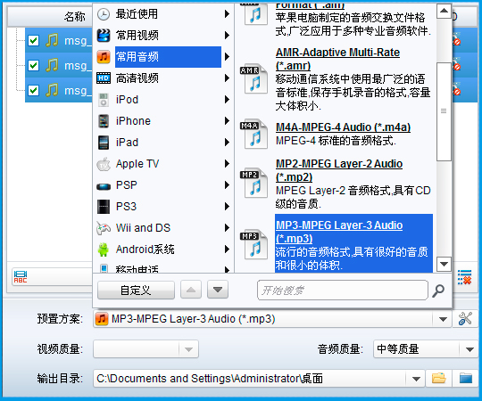Click the Wii and DS gamepad icon

tap(104, 228)
